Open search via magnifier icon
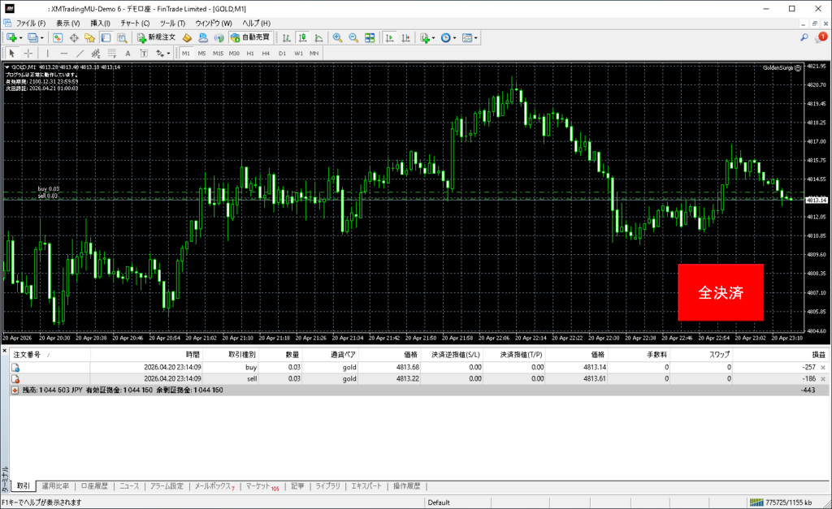The height and width of the screenshot is (509, 832). coord(804,37)
